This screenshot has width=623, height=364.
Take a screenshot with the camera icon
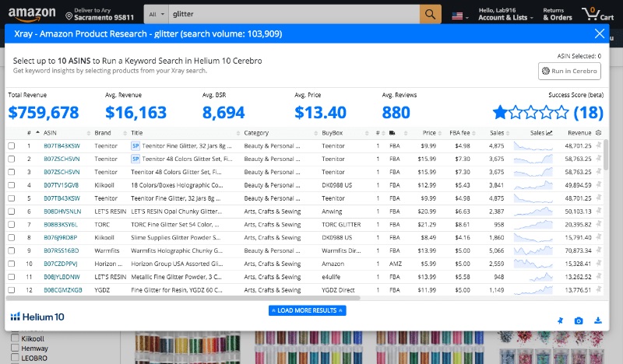click(579, 320)
